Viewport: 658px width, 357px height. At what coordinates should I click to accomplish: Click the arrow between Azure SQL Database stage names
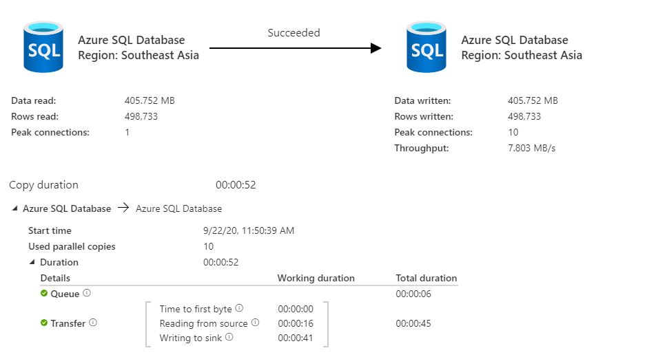tap(123, 208)
